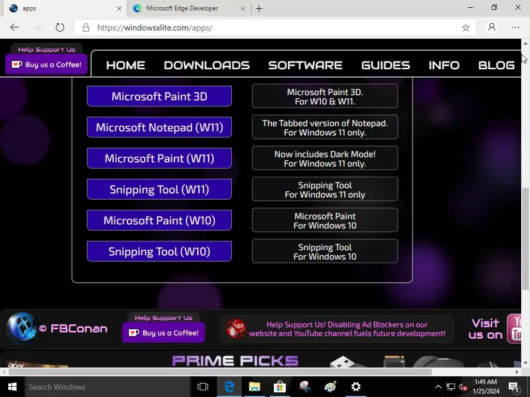Open the HOME menu item
The width and height of the screenshot is (530, 397).
[125, 65]
